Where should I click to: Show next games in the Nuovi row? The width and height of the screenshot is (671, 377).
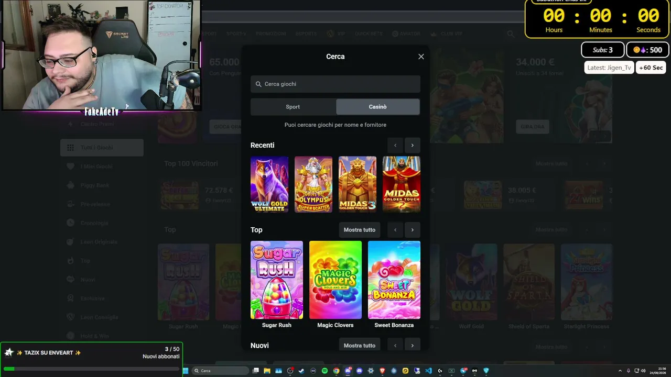[412, 346]
